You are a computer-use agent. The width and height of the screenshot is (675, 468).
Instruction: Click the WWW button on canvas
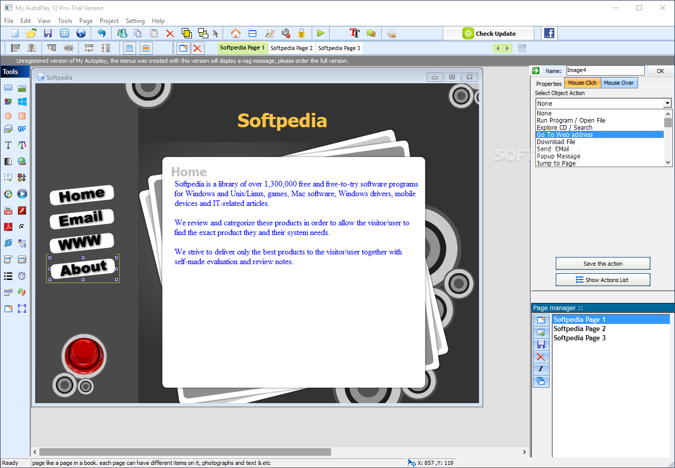click(81, 243)
